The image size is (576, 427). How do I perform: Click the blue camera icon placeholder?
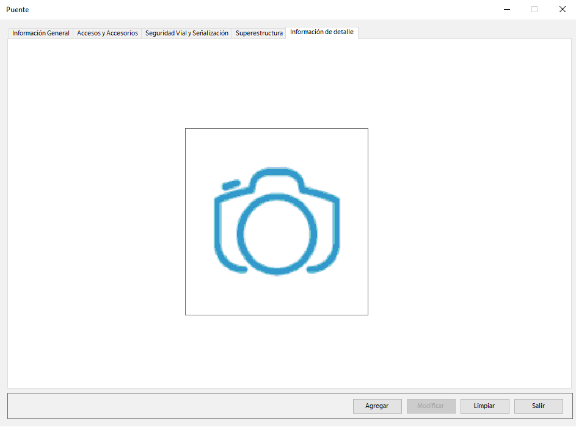[277, 221]
